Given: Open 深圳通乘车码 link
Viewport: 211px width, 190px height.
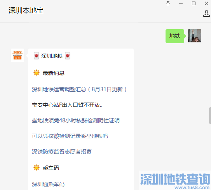Looking at the screenshot, I should (x=48, y=184).
